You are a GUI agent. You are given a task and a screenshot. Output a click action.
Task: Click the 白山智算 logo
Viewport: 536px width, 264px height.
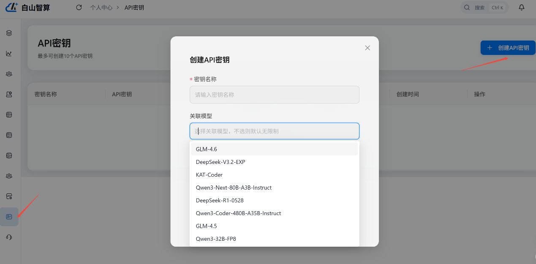coord(27,7)
